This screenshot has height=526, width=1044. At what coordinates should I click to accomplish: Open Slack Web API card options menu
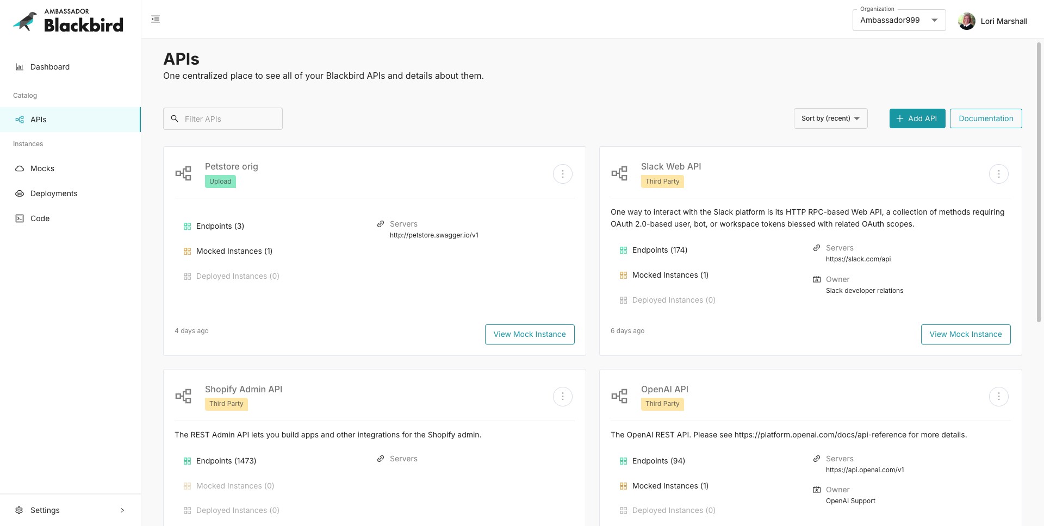pyautogui.click(x=999, y=174)
